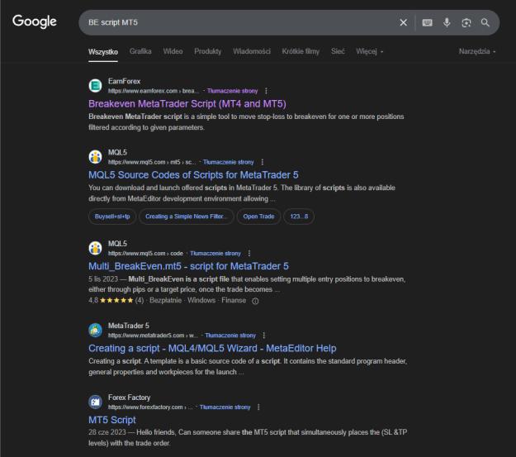Click the 123_8 sitelink chip

coord(299,217)
